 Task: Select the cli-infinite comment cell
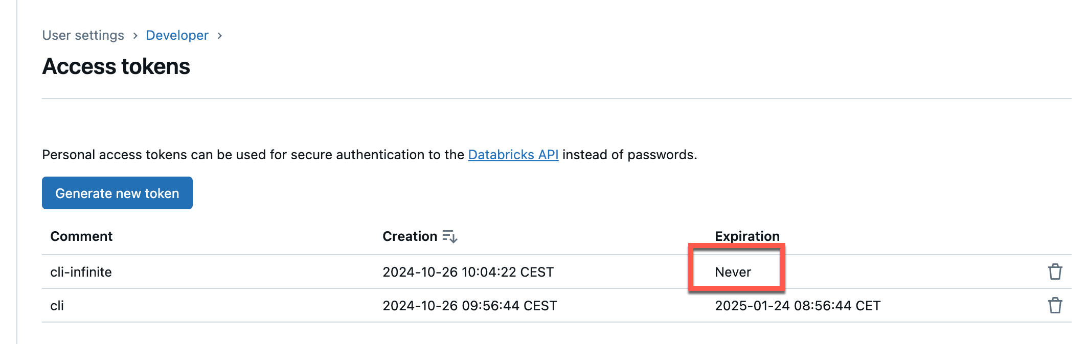pos(81,272)
